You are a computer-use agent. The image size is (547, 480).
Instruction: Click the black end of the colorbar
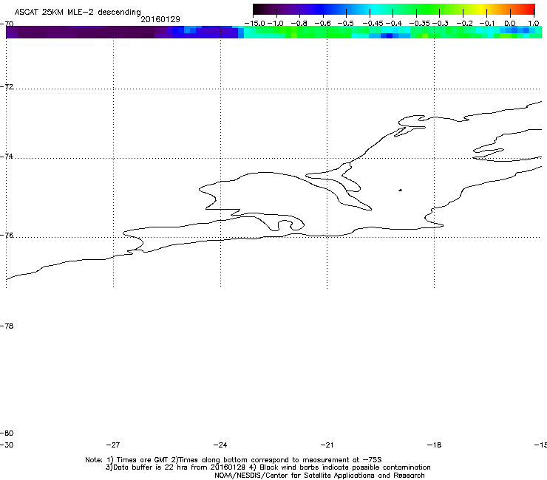click(258, 10)
